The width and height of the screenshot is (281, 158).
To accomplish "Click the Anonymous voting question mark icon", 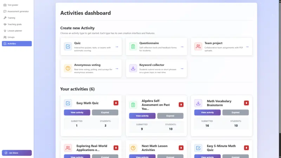I will pyautogui.click(x=68, y=68).
